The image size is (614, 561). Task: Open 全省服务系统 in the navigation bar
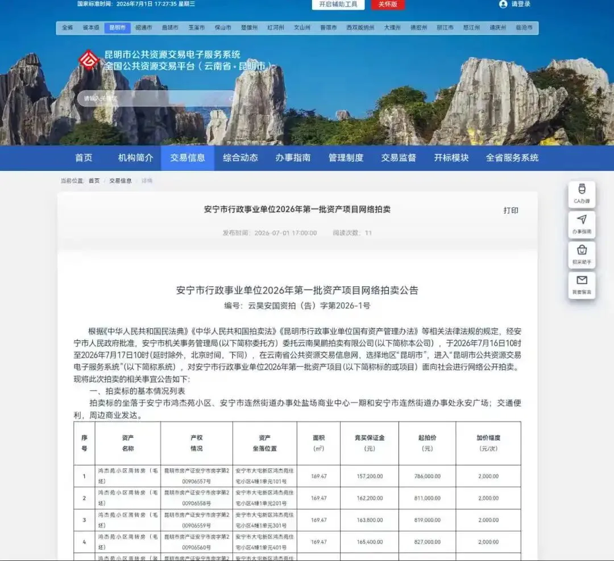(x=512, y=158)
